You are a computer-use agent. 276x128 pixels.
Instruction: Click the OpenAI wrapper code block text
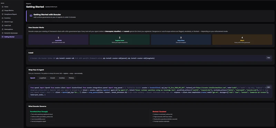pyautogui.click(x=150, y=91)
